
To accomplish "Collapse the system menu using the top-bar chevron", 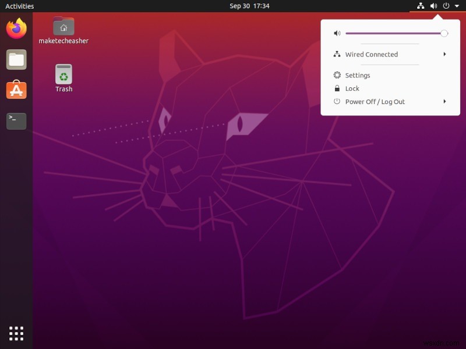I will click(x=456, y=6).
